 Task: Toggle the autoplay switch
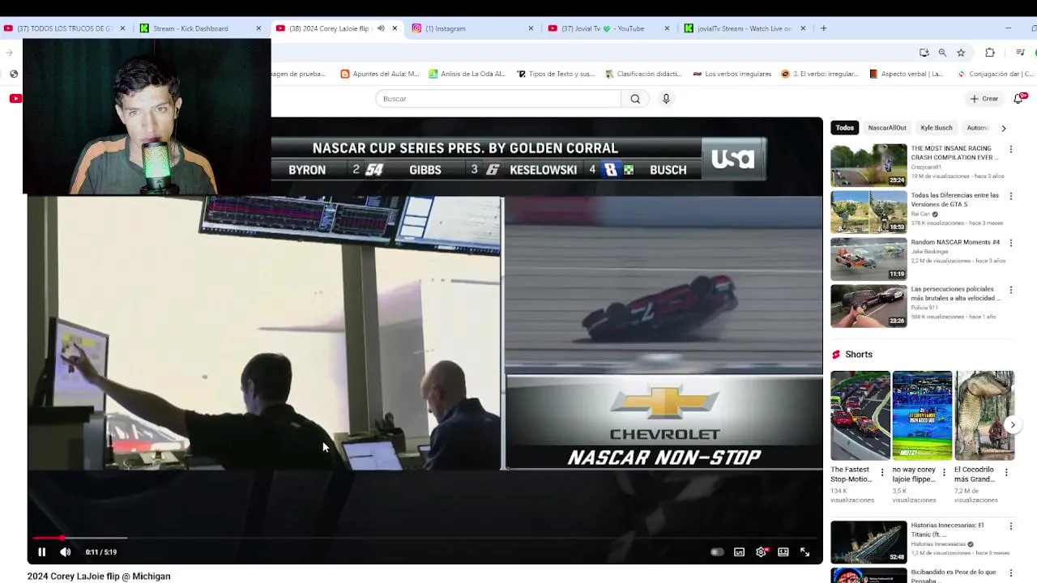(716, 552)
